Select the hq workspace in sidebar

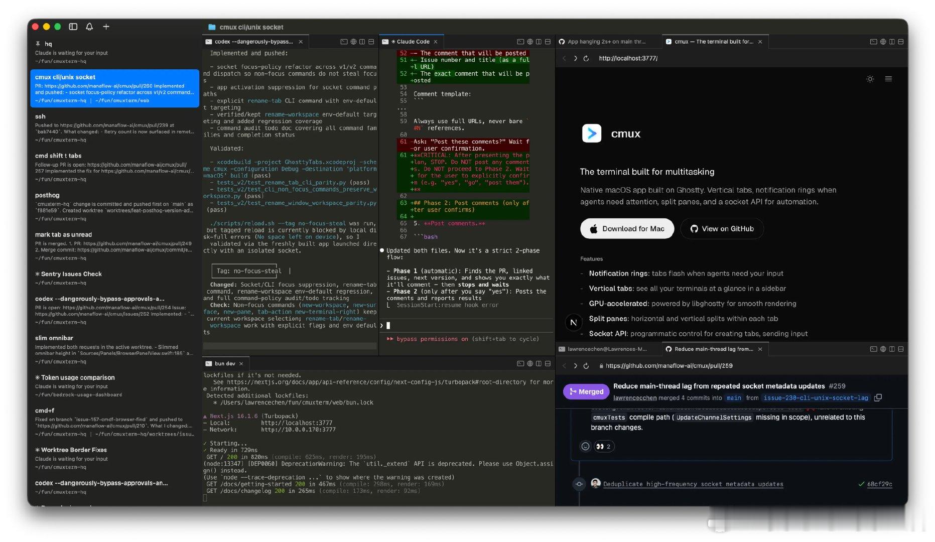(x=115, y=52)
